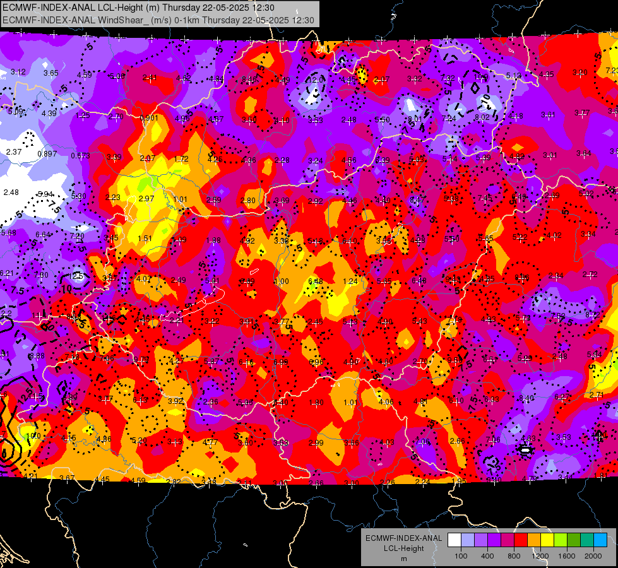The image size is (618, 568).
Task: Click the LCL-Height (m) title line at top
Action: [x=138, y=8]
